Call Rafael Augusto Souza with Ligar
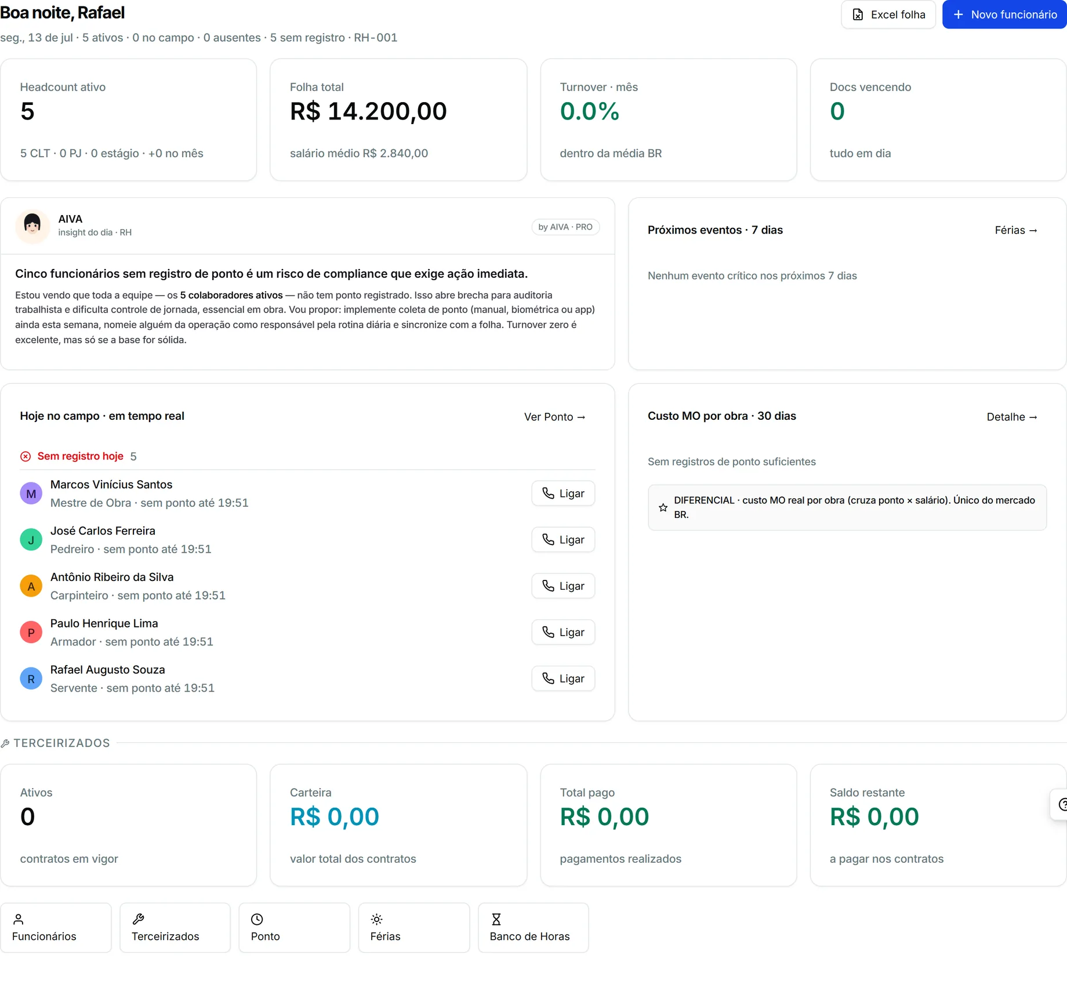 [x=563, y=678]
